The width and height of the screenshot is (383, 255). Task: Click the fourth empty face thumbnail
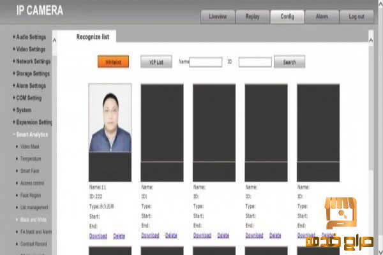click(266, 133)
